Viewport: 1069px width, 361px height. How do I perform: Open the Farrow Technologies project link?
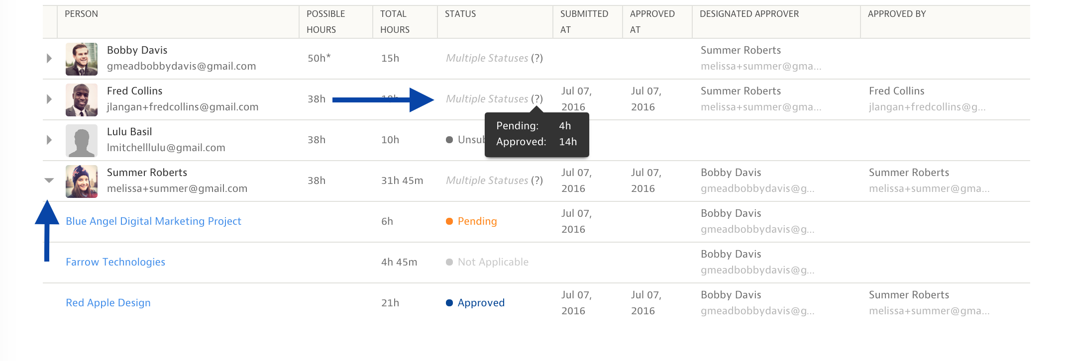click(x=115, y=262)
